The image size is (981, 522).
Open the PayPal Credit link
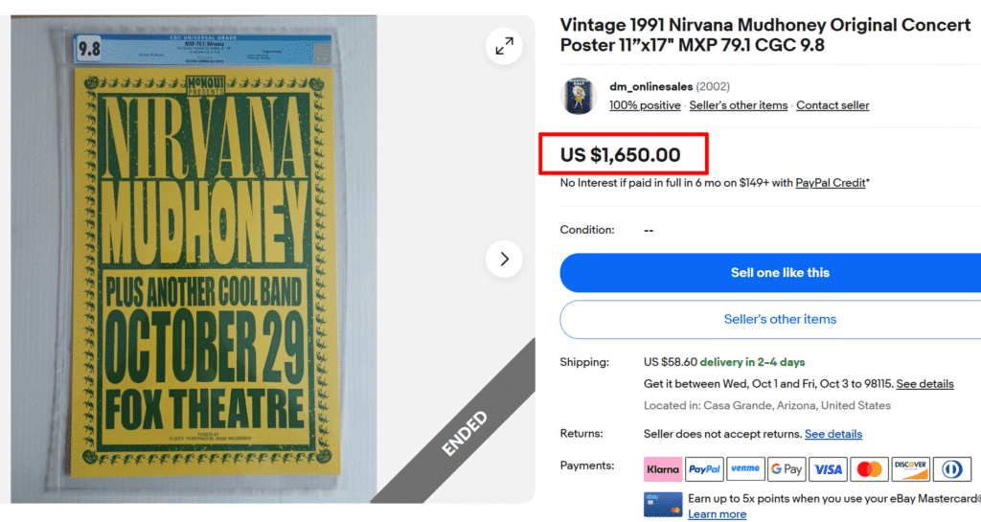(x=830, y=183)
